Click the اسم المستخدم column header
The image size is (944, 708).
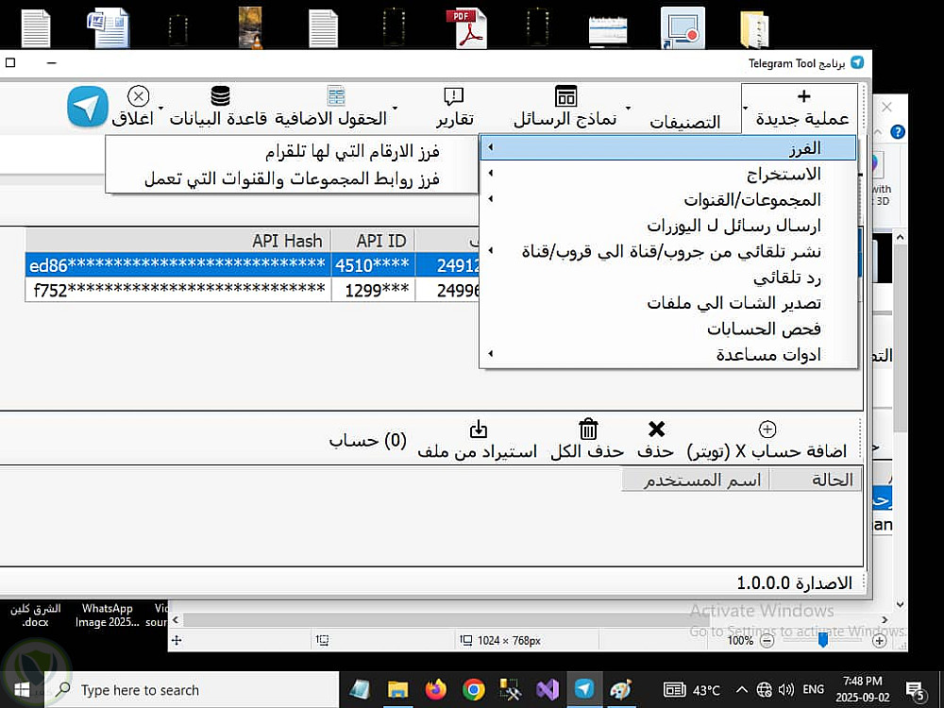(x=696, y=480)
